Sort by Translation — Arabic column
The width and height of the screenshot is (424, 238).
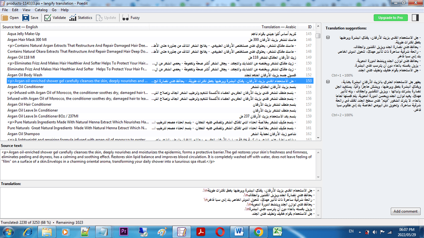click(x=223, y=27)
